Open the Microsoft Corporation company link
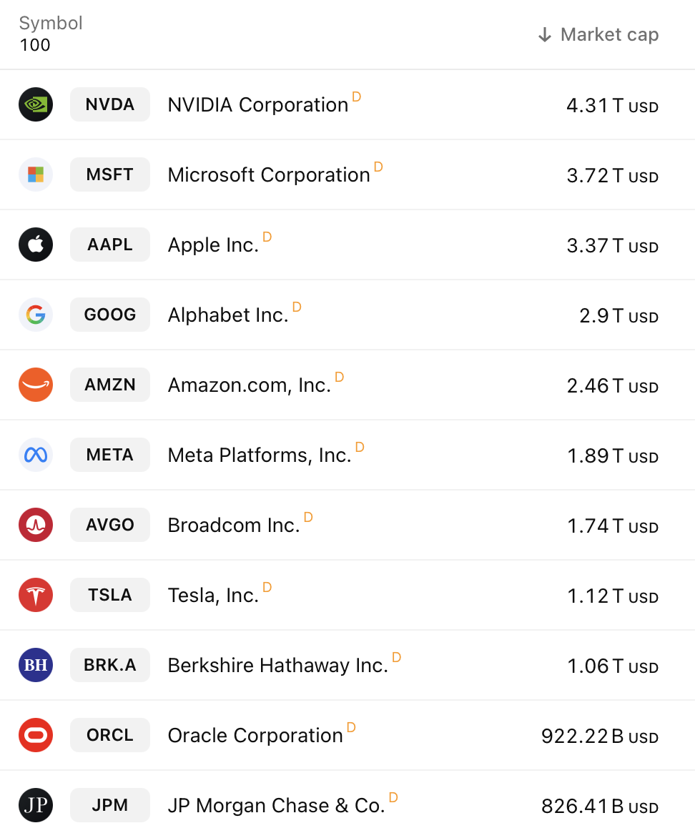The image size is (695, 828). click(269, 174)
